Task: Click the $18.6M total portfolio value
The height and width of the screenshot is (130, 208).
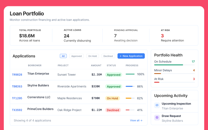Action: click(x=27, y=36)
